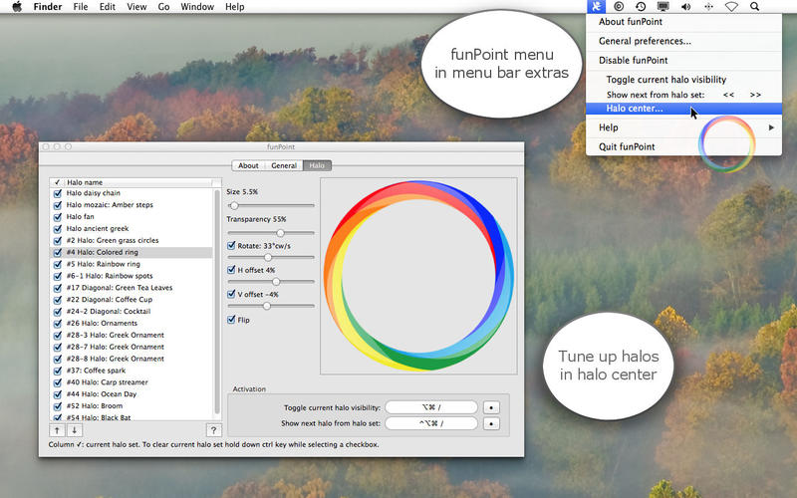Click the Toggle current halo visibility shortcut field
The image size is (797, 498).
pyautogui.click(x=431, y=407)
